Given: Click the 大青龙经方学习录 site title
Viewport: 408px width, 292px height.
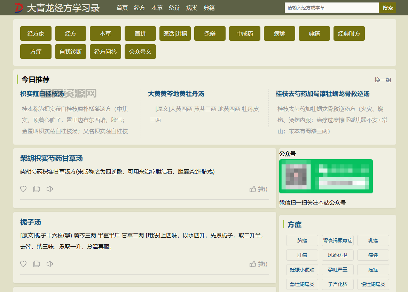Looking at the screenshot, I should [x=63, y=8].
